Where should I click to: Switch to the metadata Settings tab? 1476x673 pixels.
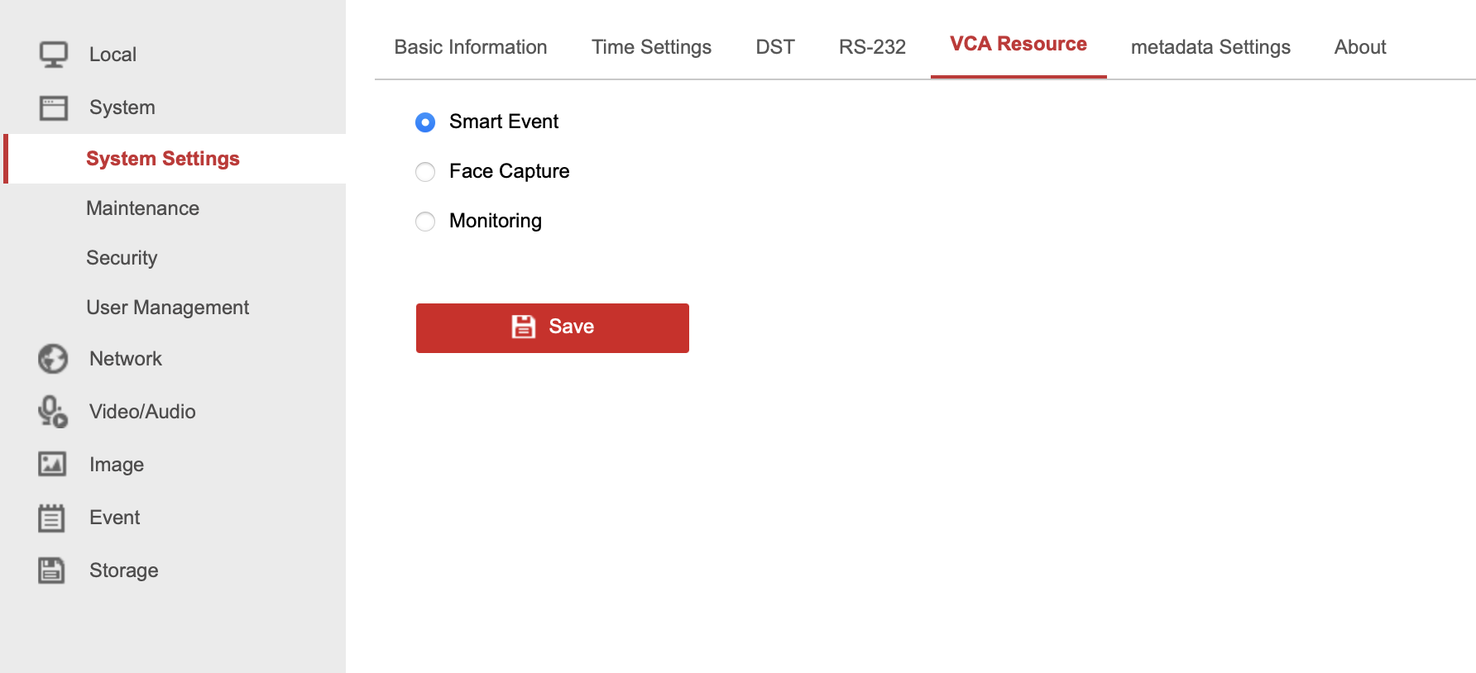[x=1210, y=47]
